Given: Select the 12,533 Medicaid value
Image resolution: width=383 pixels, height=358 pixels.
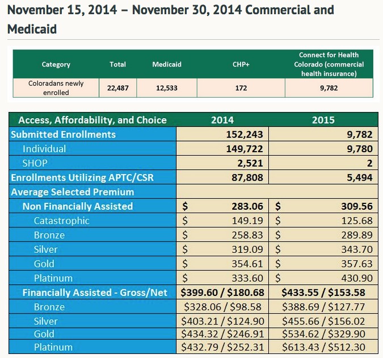Looking at the screenshot, I should (166, 88).
